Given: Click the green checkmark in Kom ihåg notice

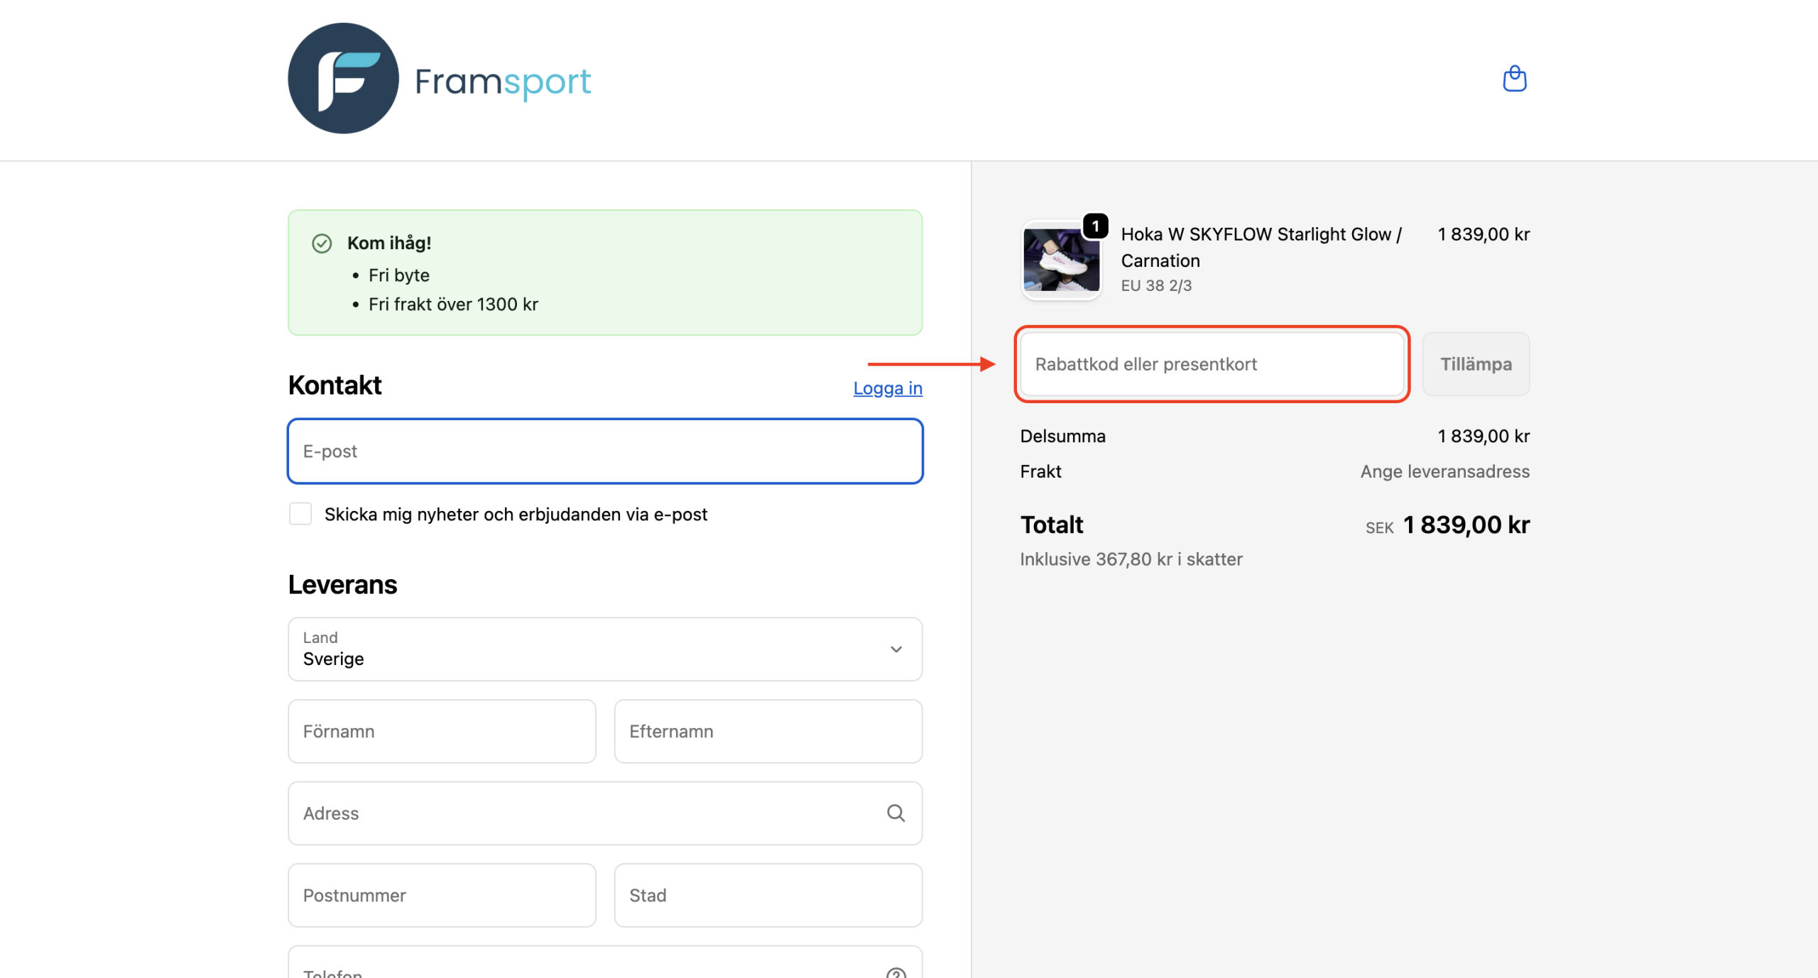Looking at the screenshot, I should [x=322, y=243].
